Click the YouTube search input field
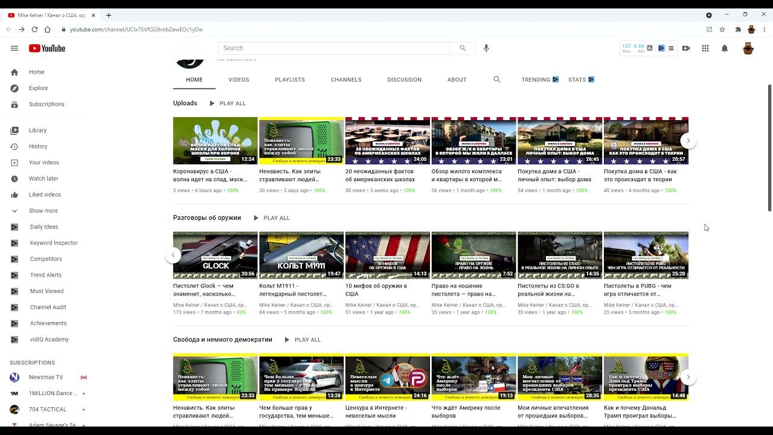Viewport: 773px width, 435px height. 334,48
